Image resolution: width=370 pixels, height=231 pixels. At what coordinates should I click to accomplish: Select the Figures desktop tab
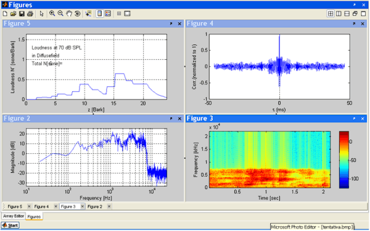coord(34,217)
